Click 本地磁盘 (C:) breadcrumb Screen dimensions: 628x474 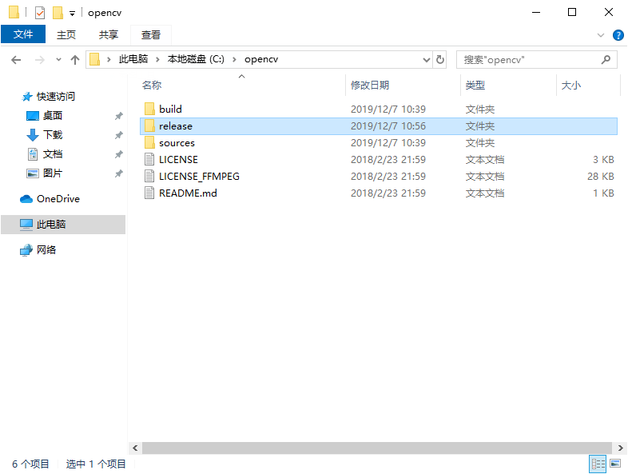coord(196,59)
